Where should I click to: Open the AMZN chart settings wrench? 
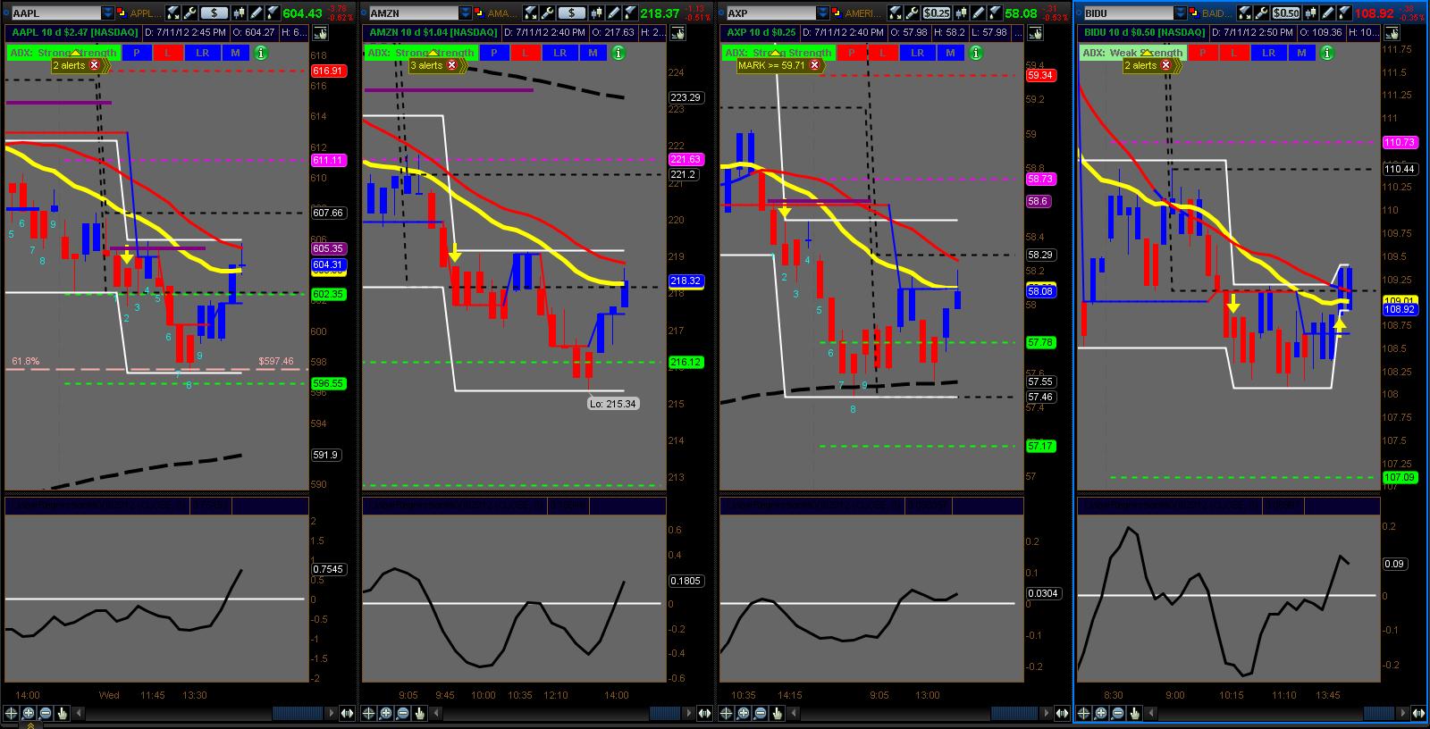click(x=546, y=13)
